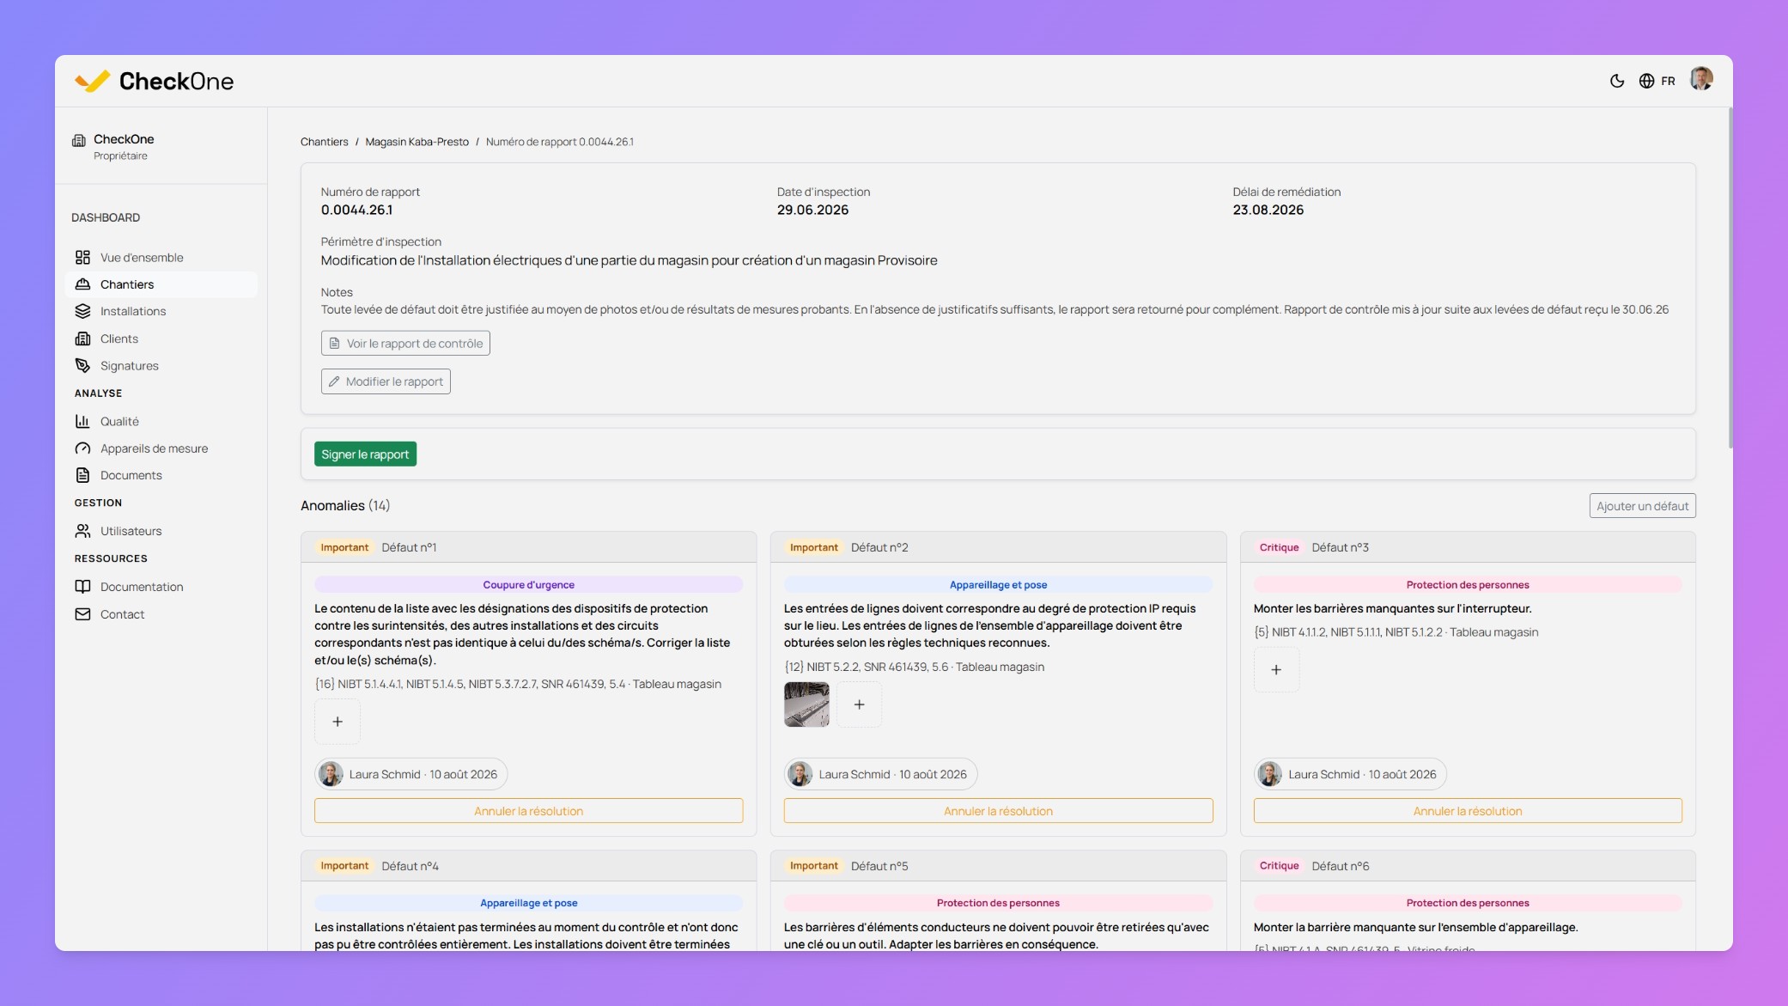Toggle dark mode with the moon icon
The width and height of the screenshot is (1788, 1006).
point(1617,81)
